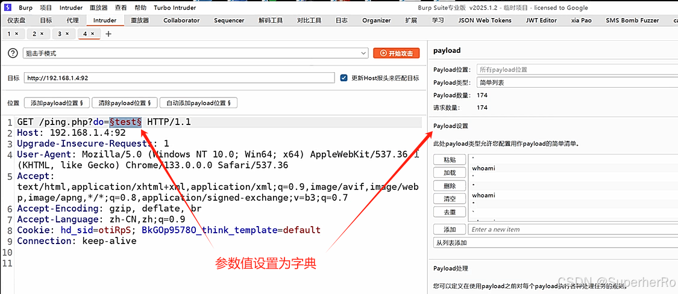Close Intruder tab 1

pos(16,34)
